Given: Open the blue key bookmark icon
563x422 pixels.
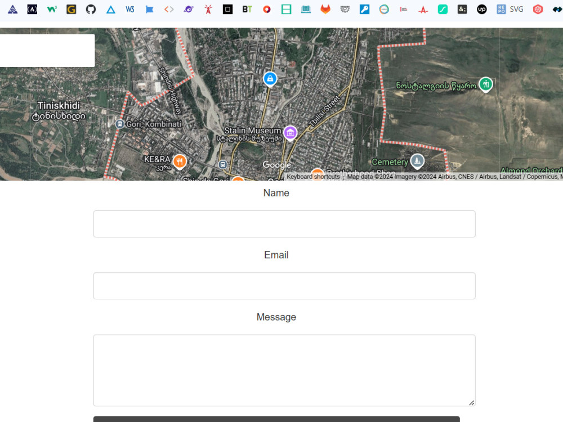Looking at the screenshot, I should (x=364, y=10).
